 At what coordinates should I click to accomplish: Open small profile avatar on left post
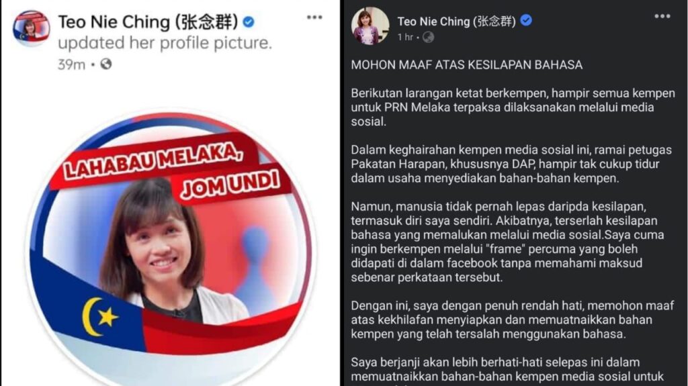tap(31, 28)
